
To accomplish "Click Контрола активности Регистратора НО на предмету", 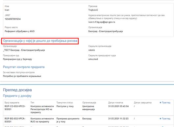I will [x=42, y=109].
